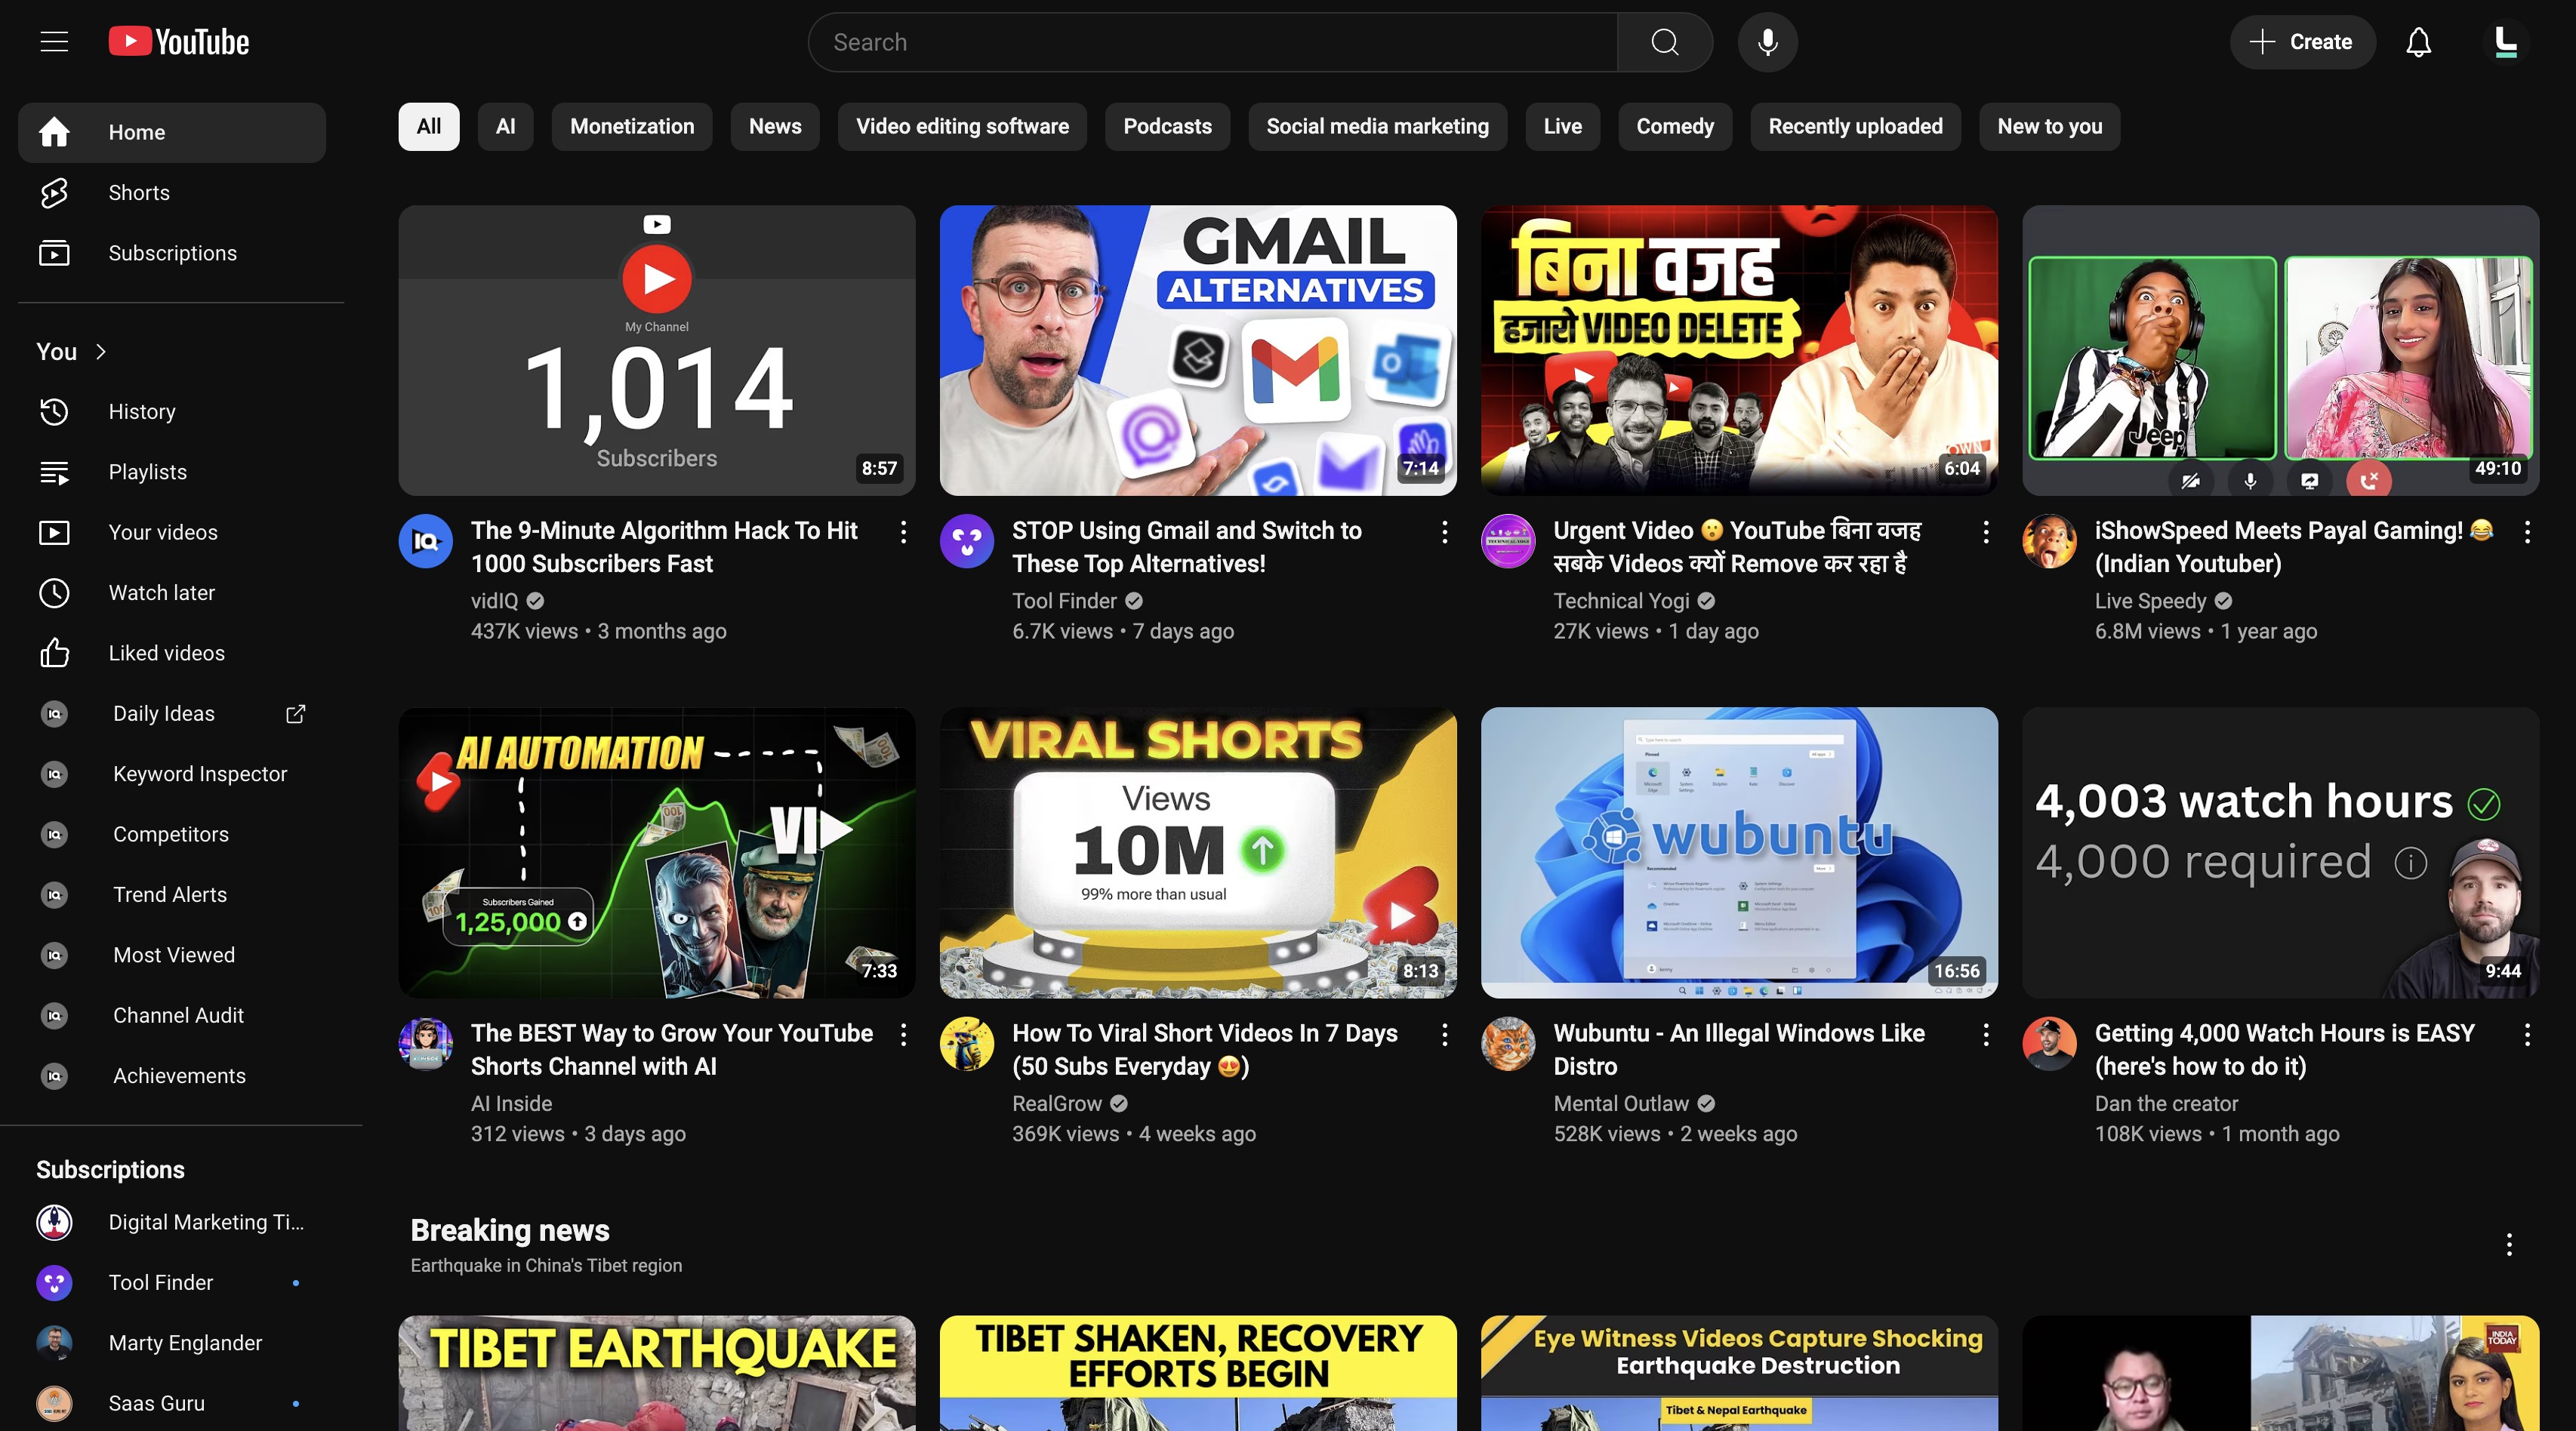Open options for the Gmail Alternatives video
This screenshot has height=1431, width=2576.
pyautogui.click(x=1444, y=533)
